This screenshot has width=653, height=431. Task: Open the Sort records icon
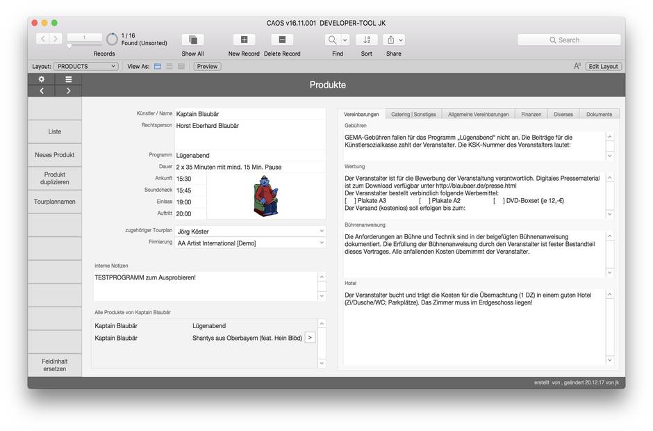point(367,40)
